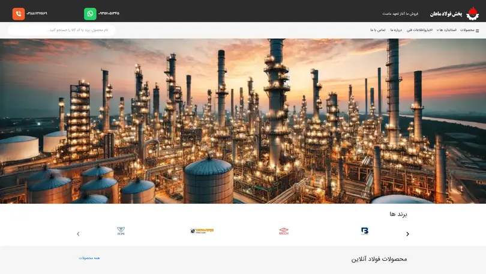Image resolution: width=486 pixels, height=274 pixels.
Task: Click the محصولات فولاد آنلاین heading
Action: pos(379,259)
